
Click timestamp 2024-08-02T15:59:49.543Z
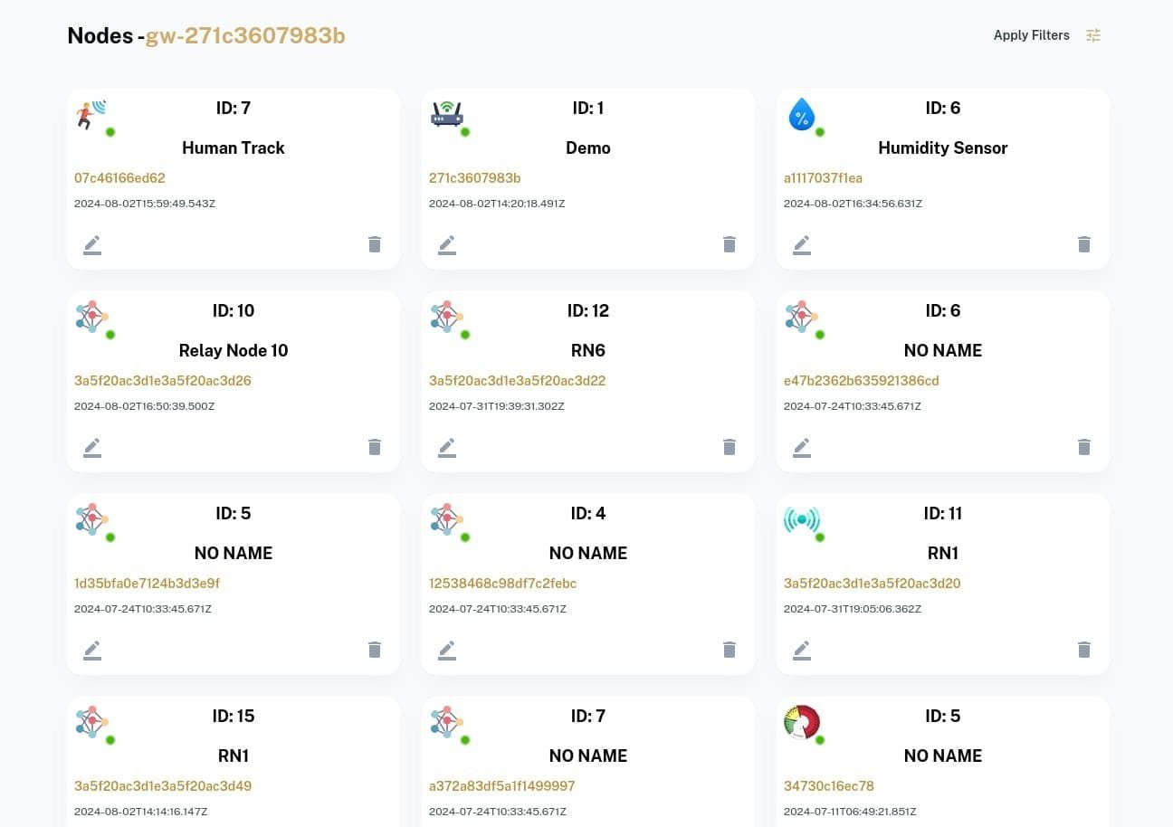(x=145, y=204)
